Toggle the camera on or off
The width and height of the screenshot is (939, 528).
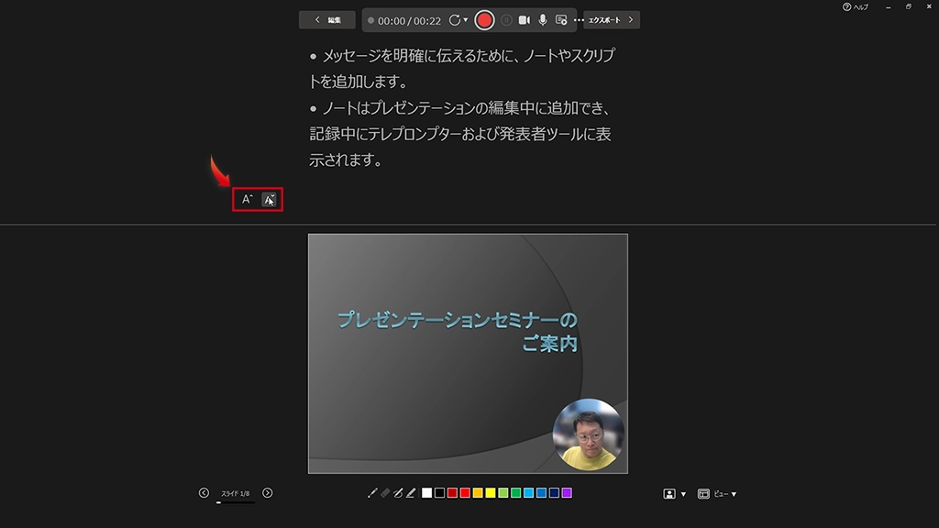click(524, 20)
